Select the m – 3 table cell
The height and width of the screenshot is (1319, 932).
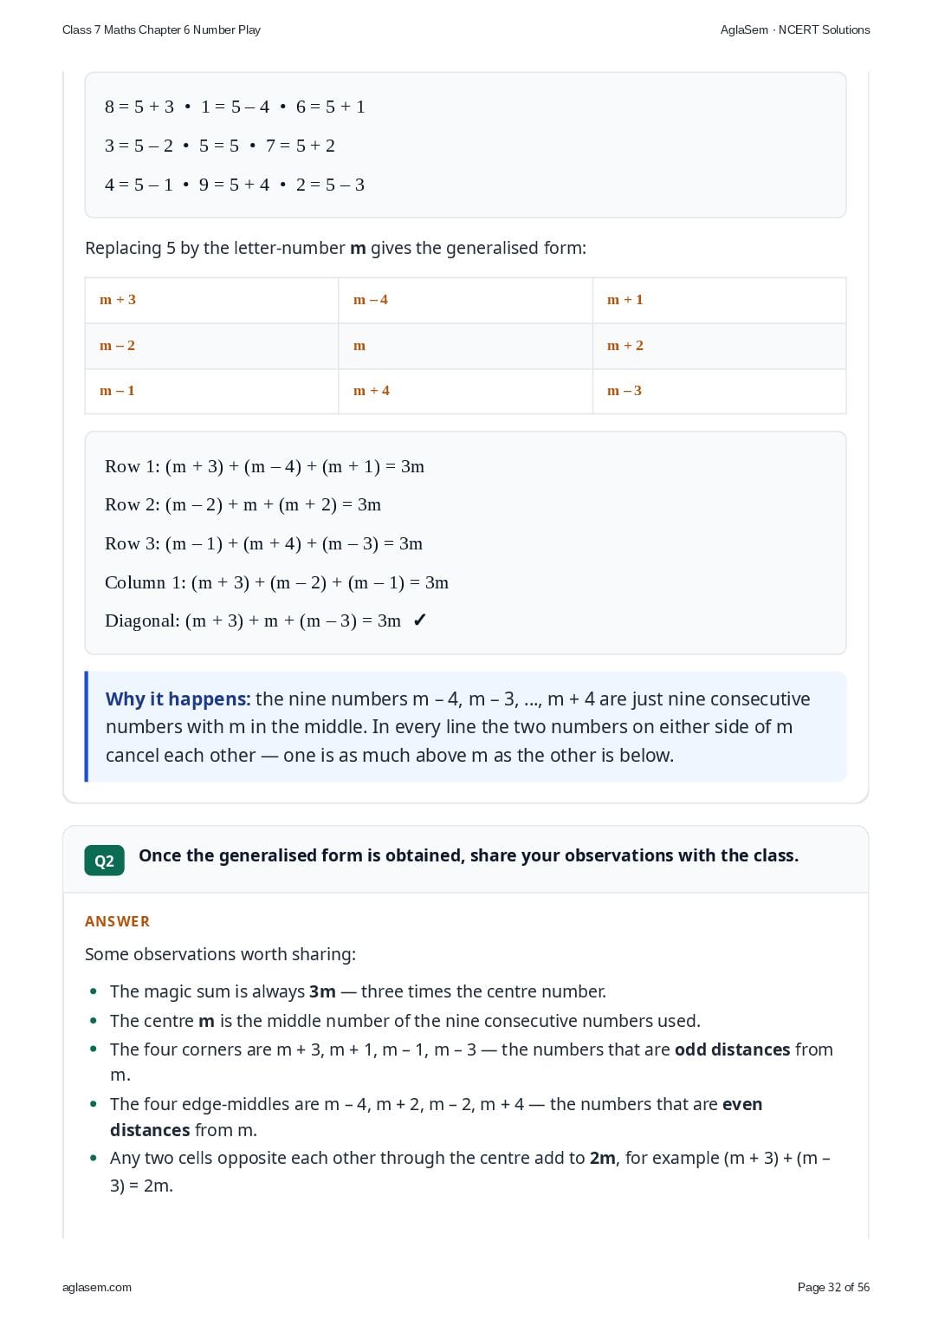click(x=719, y=391)
